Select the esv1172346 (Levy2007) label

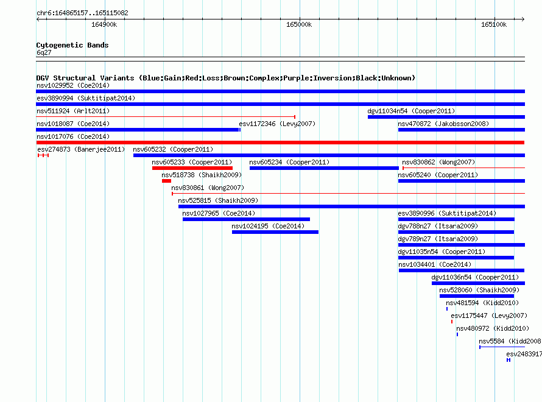277,124
